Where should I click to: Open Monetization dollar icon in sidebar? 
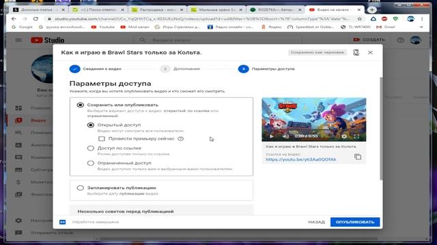(x=18, y=182)
